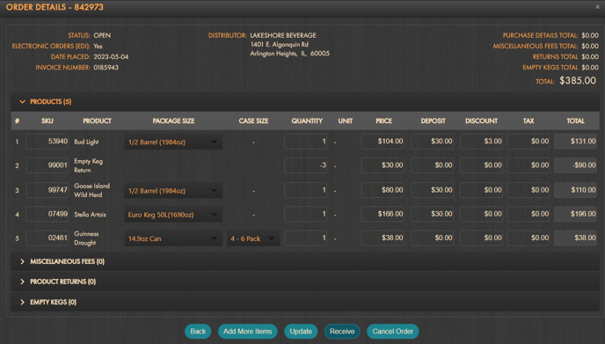Open the 4 - 6 Pack case size dropdown
The width and height of the screenshot is (605, 344).
tap(252, 238)
